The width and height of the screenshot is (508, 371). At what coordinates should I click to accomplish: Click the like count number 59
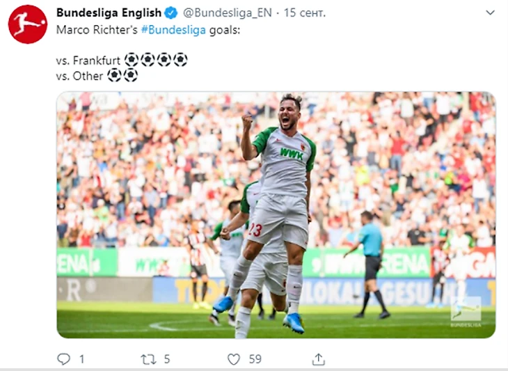click(255, 359)
